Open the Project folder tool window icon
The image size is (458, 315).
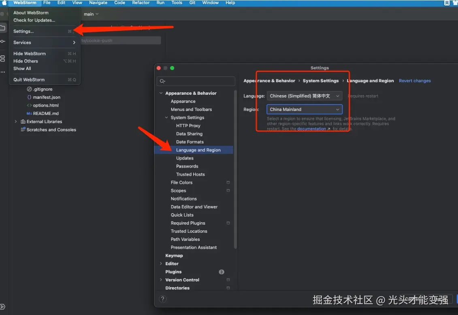pyautogui.click(x=2, y=28)
